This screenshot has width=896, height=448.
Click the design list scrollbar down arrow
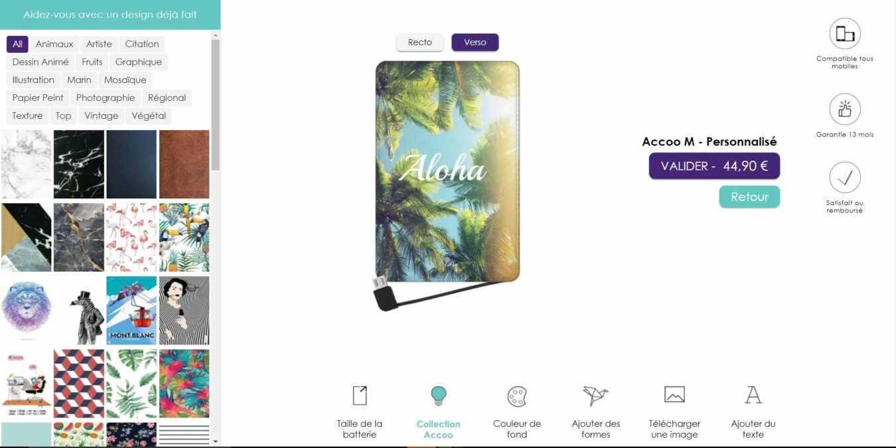pos(215,441)
